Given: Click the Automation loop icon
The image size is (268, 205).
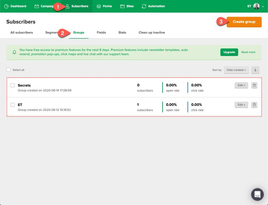Looking at the screenshot, I should [144, 6].
